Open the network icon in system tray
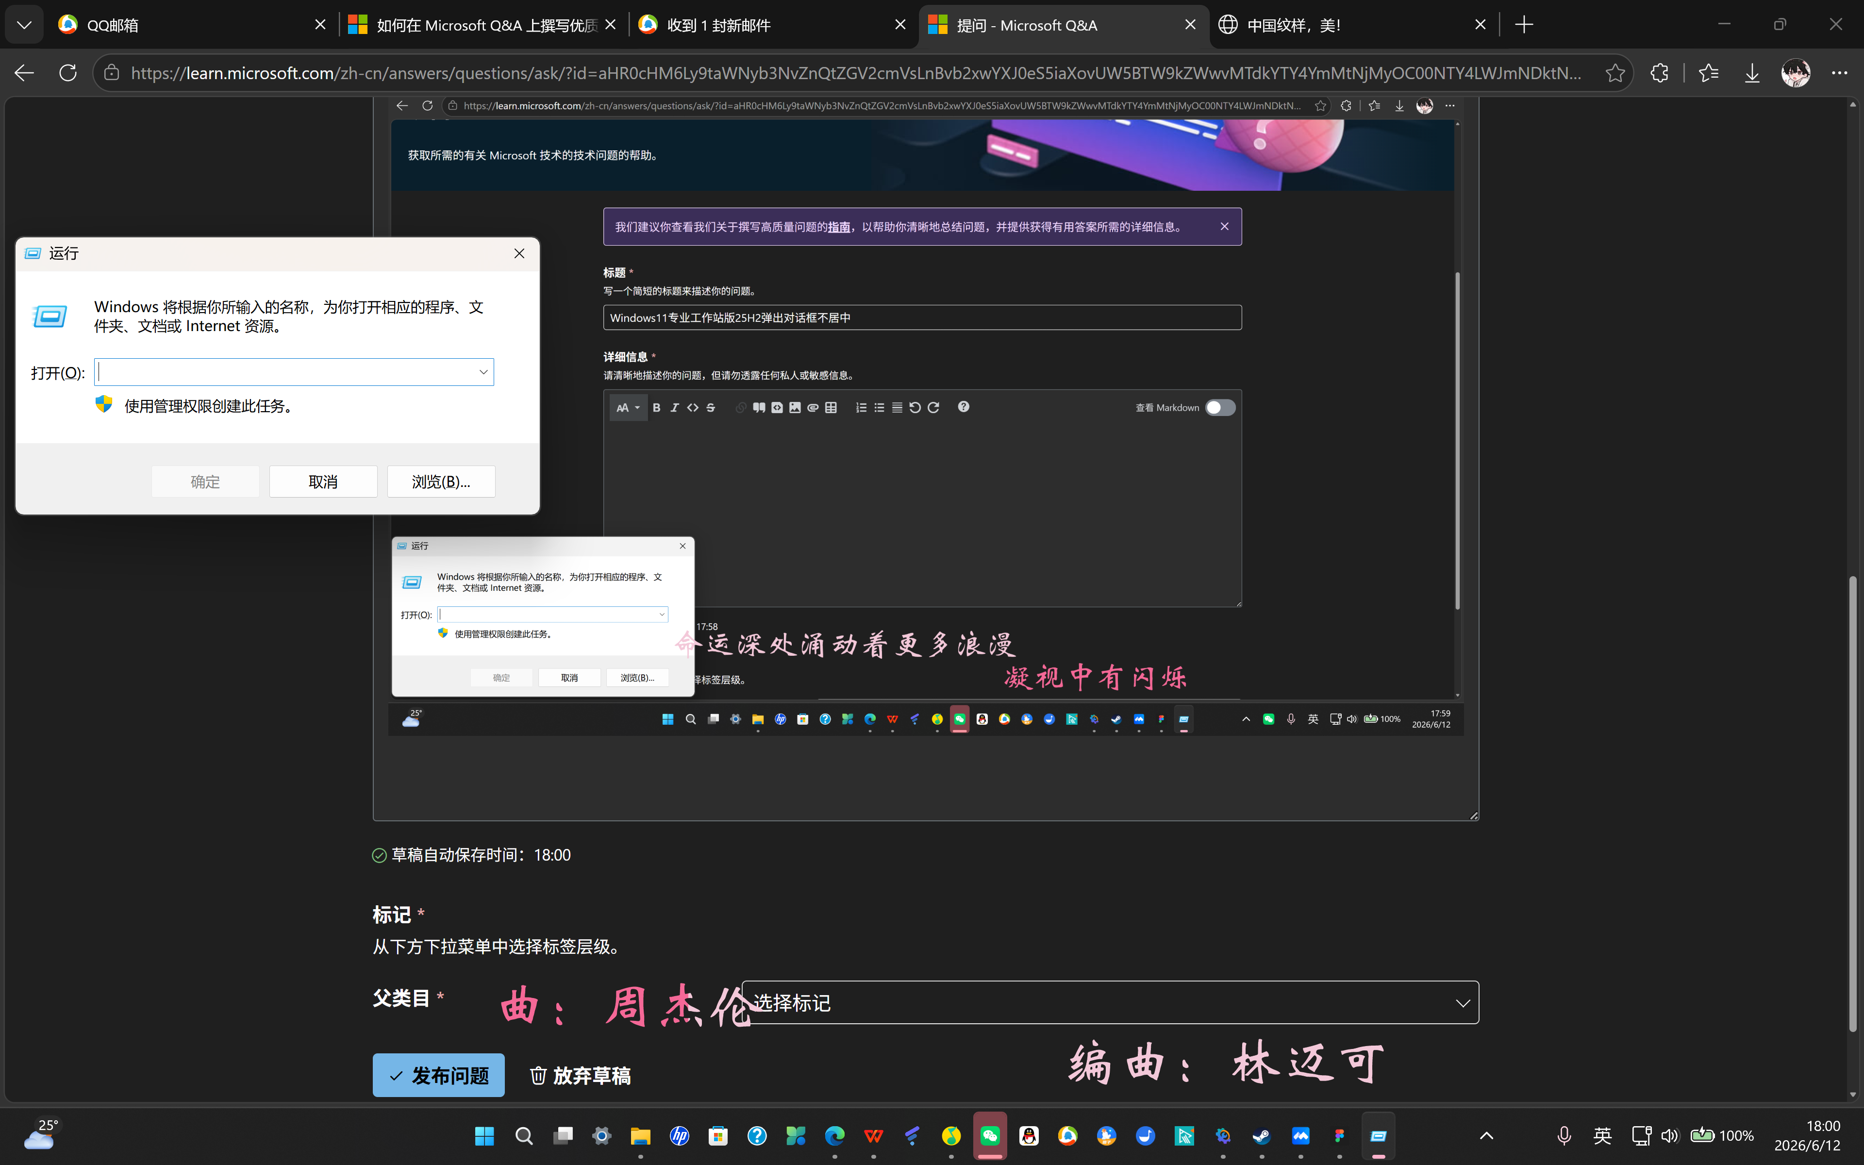The height and width of the screenshot is (1165, 1864). (x=1641, y=1136)
